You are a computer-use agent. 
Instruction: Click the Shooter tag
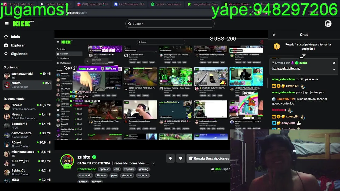tap(101, 176)
